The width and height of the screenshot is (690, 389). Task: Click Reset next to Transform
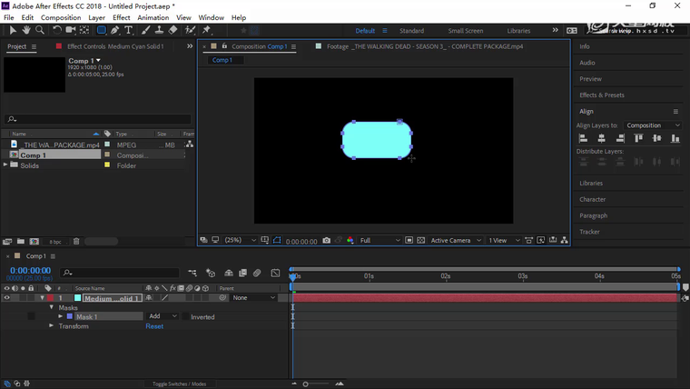[154, 326]
